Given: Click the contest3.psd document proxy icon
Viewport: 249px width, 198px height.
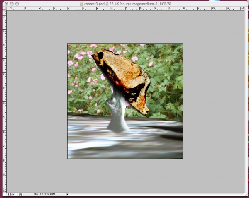Looking at the screenshot, I should click(x=81, y=4).
